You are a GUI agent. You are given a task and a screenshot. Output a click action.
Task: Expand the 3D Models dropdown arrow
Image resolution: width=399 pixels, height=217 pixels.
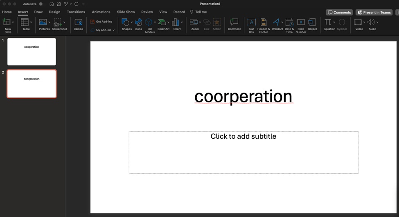155,22
